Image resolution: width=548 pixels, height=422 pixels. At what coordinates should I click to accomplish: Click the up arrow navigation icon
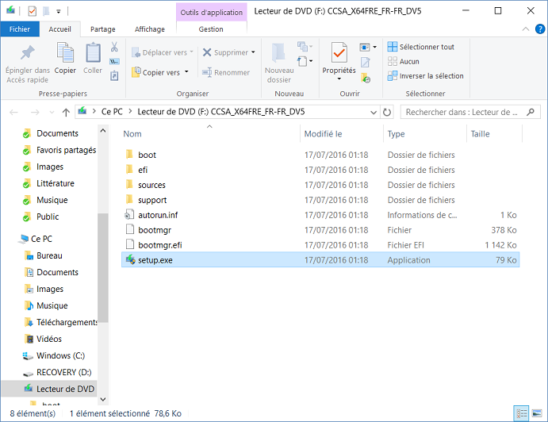(x=66, y=112)
